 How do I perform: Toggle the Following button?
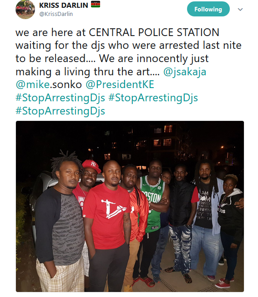tap(208, 9)
